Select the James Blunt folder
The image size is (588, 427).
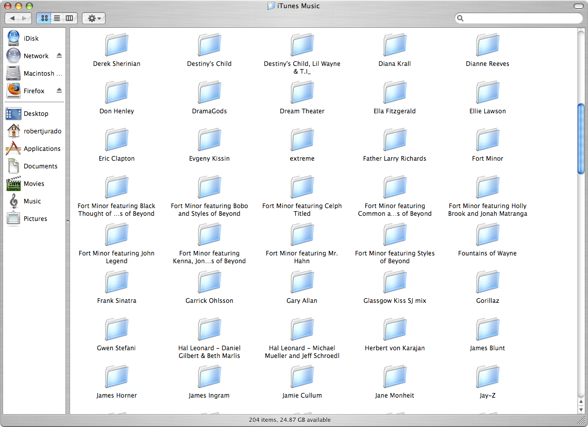click(x=488, y=335)
